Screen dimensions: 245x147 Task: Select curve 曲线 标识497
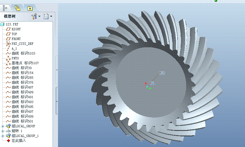point(23,112)
